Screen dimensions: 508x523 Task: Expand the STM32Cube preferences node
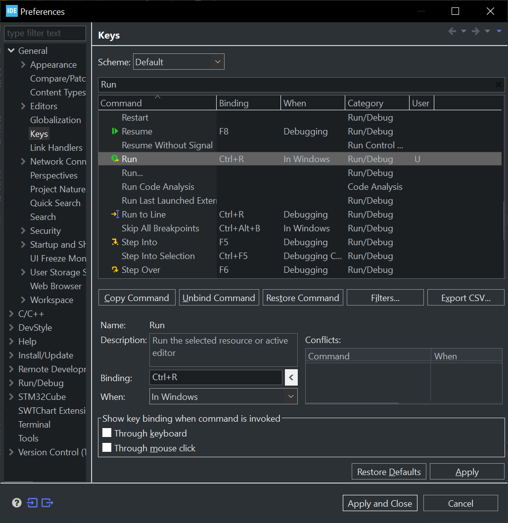[x=11, y=396]
